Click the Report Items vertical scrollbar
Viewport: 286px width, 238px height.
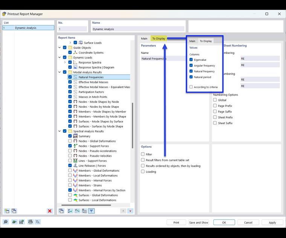(x=132, y=125)
